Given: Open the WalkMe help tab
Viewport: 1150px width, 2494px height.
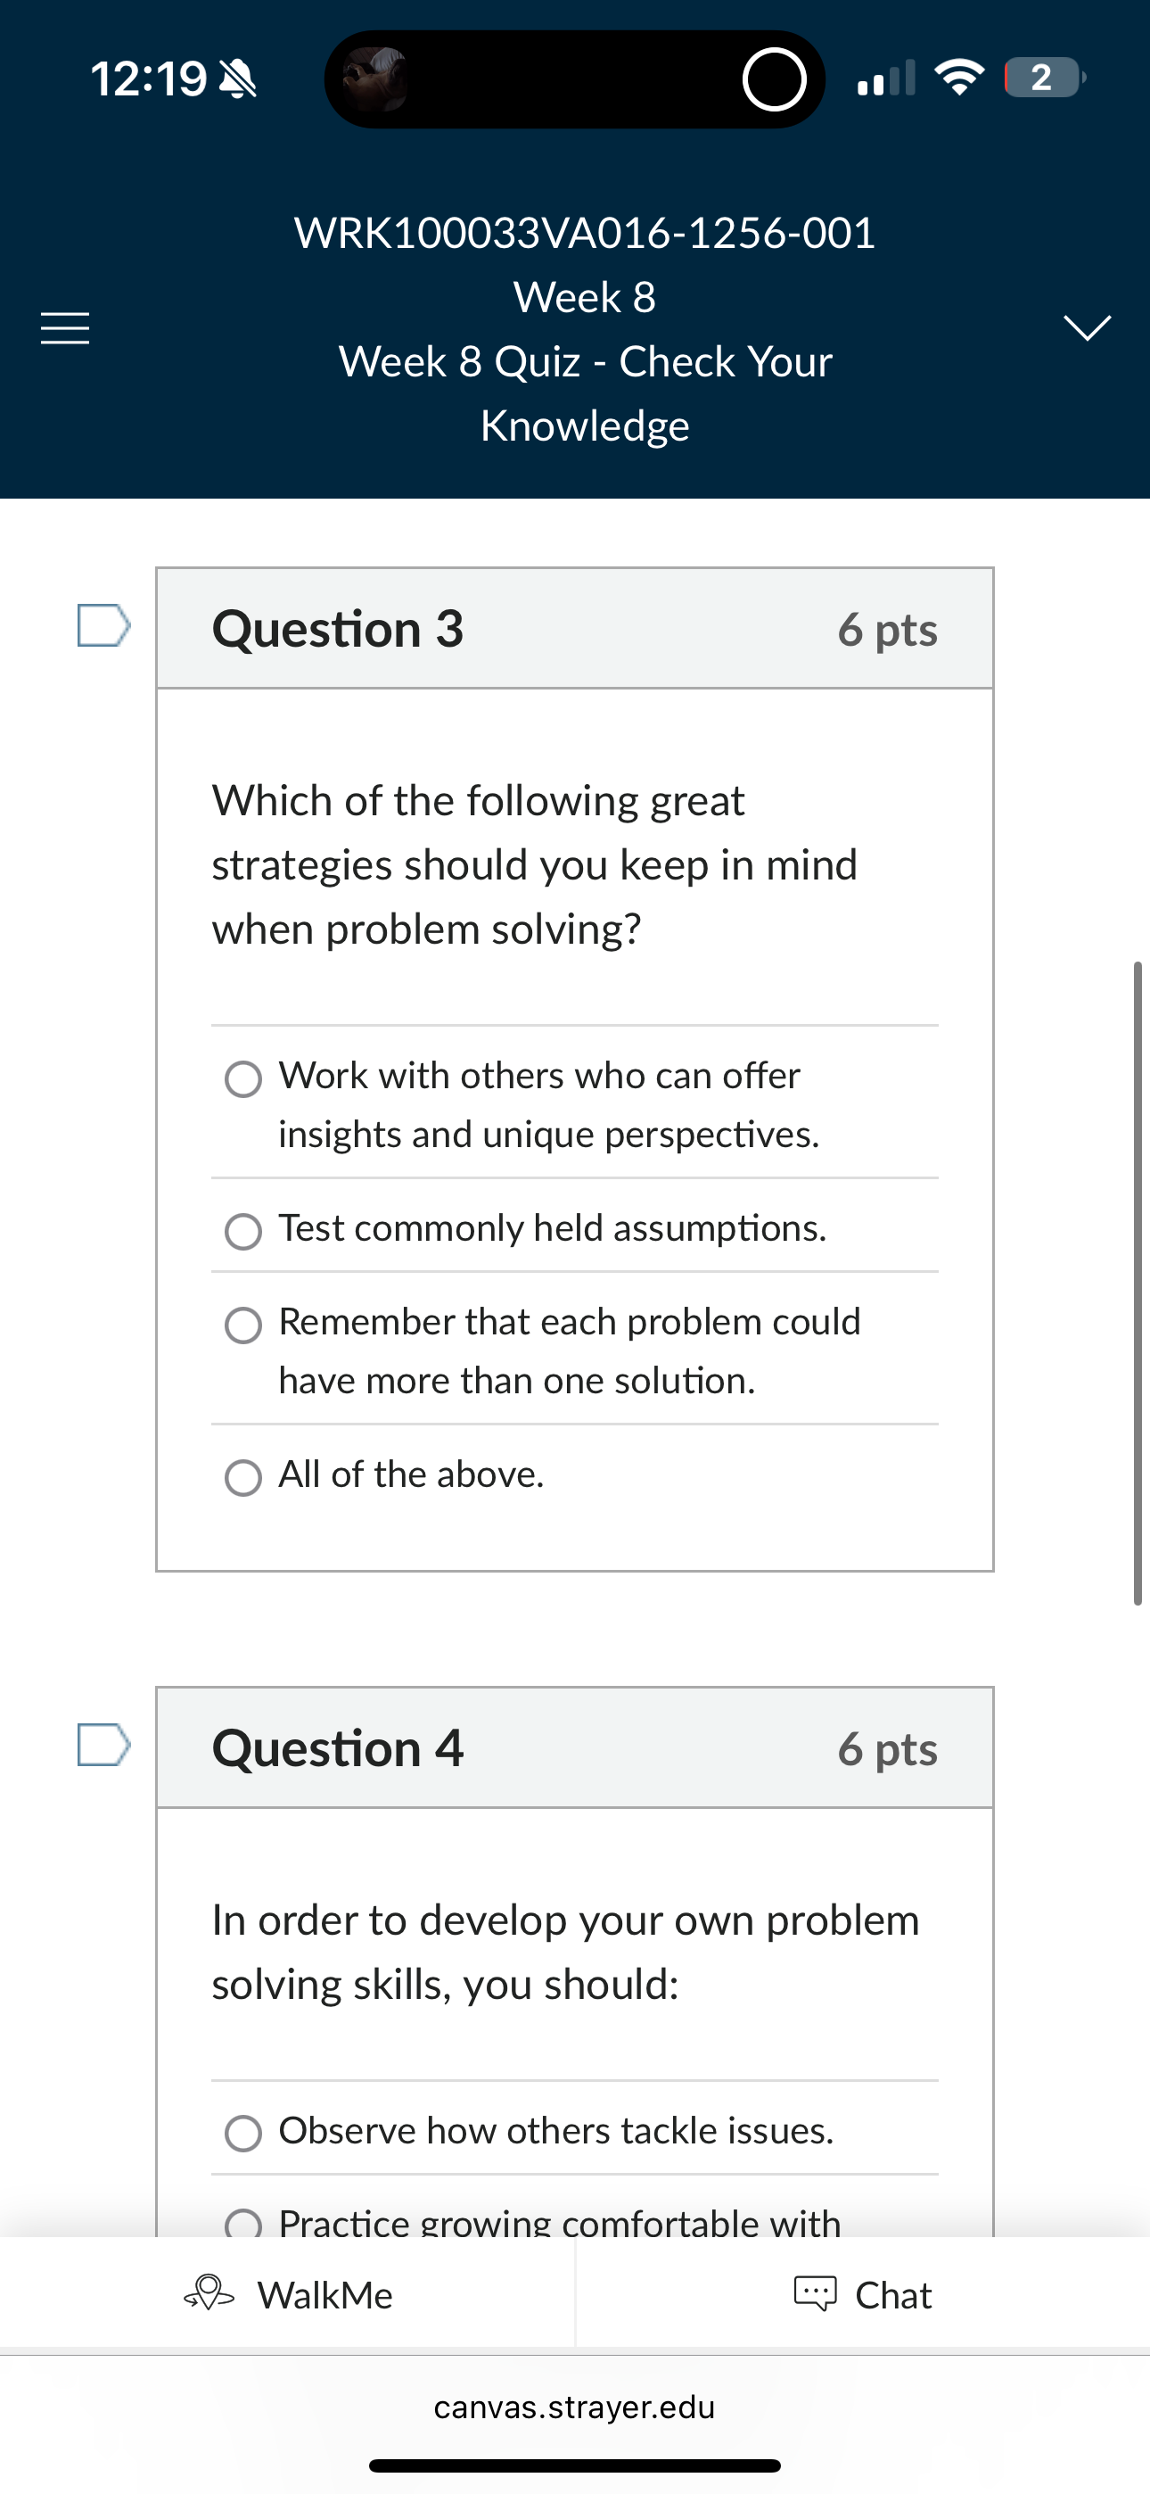Looking at the screenshot, I should tap(289, 2294).
